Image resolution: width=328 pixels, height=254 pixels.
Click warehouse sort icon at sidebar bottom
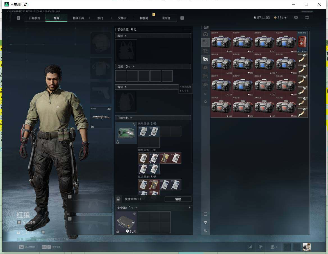(205, 231)
